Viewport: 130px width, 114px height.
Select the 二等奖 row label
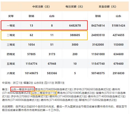11,35
